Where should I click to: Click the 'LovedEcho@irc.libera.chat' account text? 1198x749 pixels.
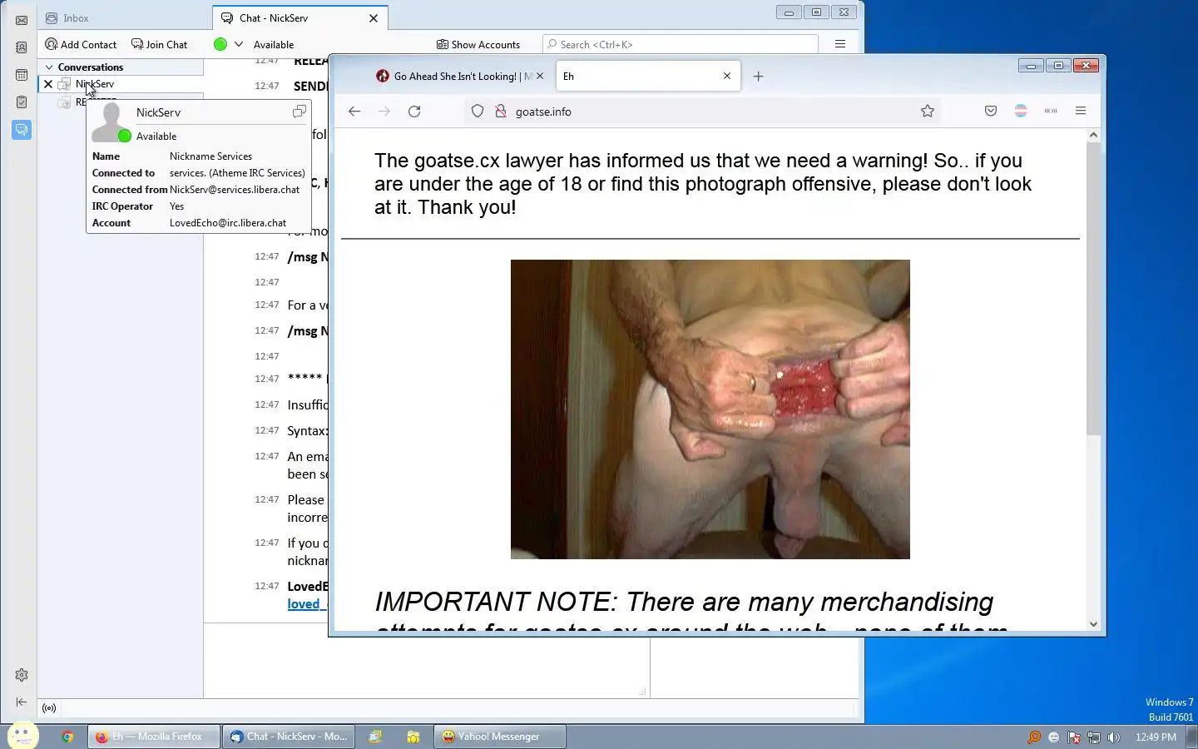click(228, 223)
